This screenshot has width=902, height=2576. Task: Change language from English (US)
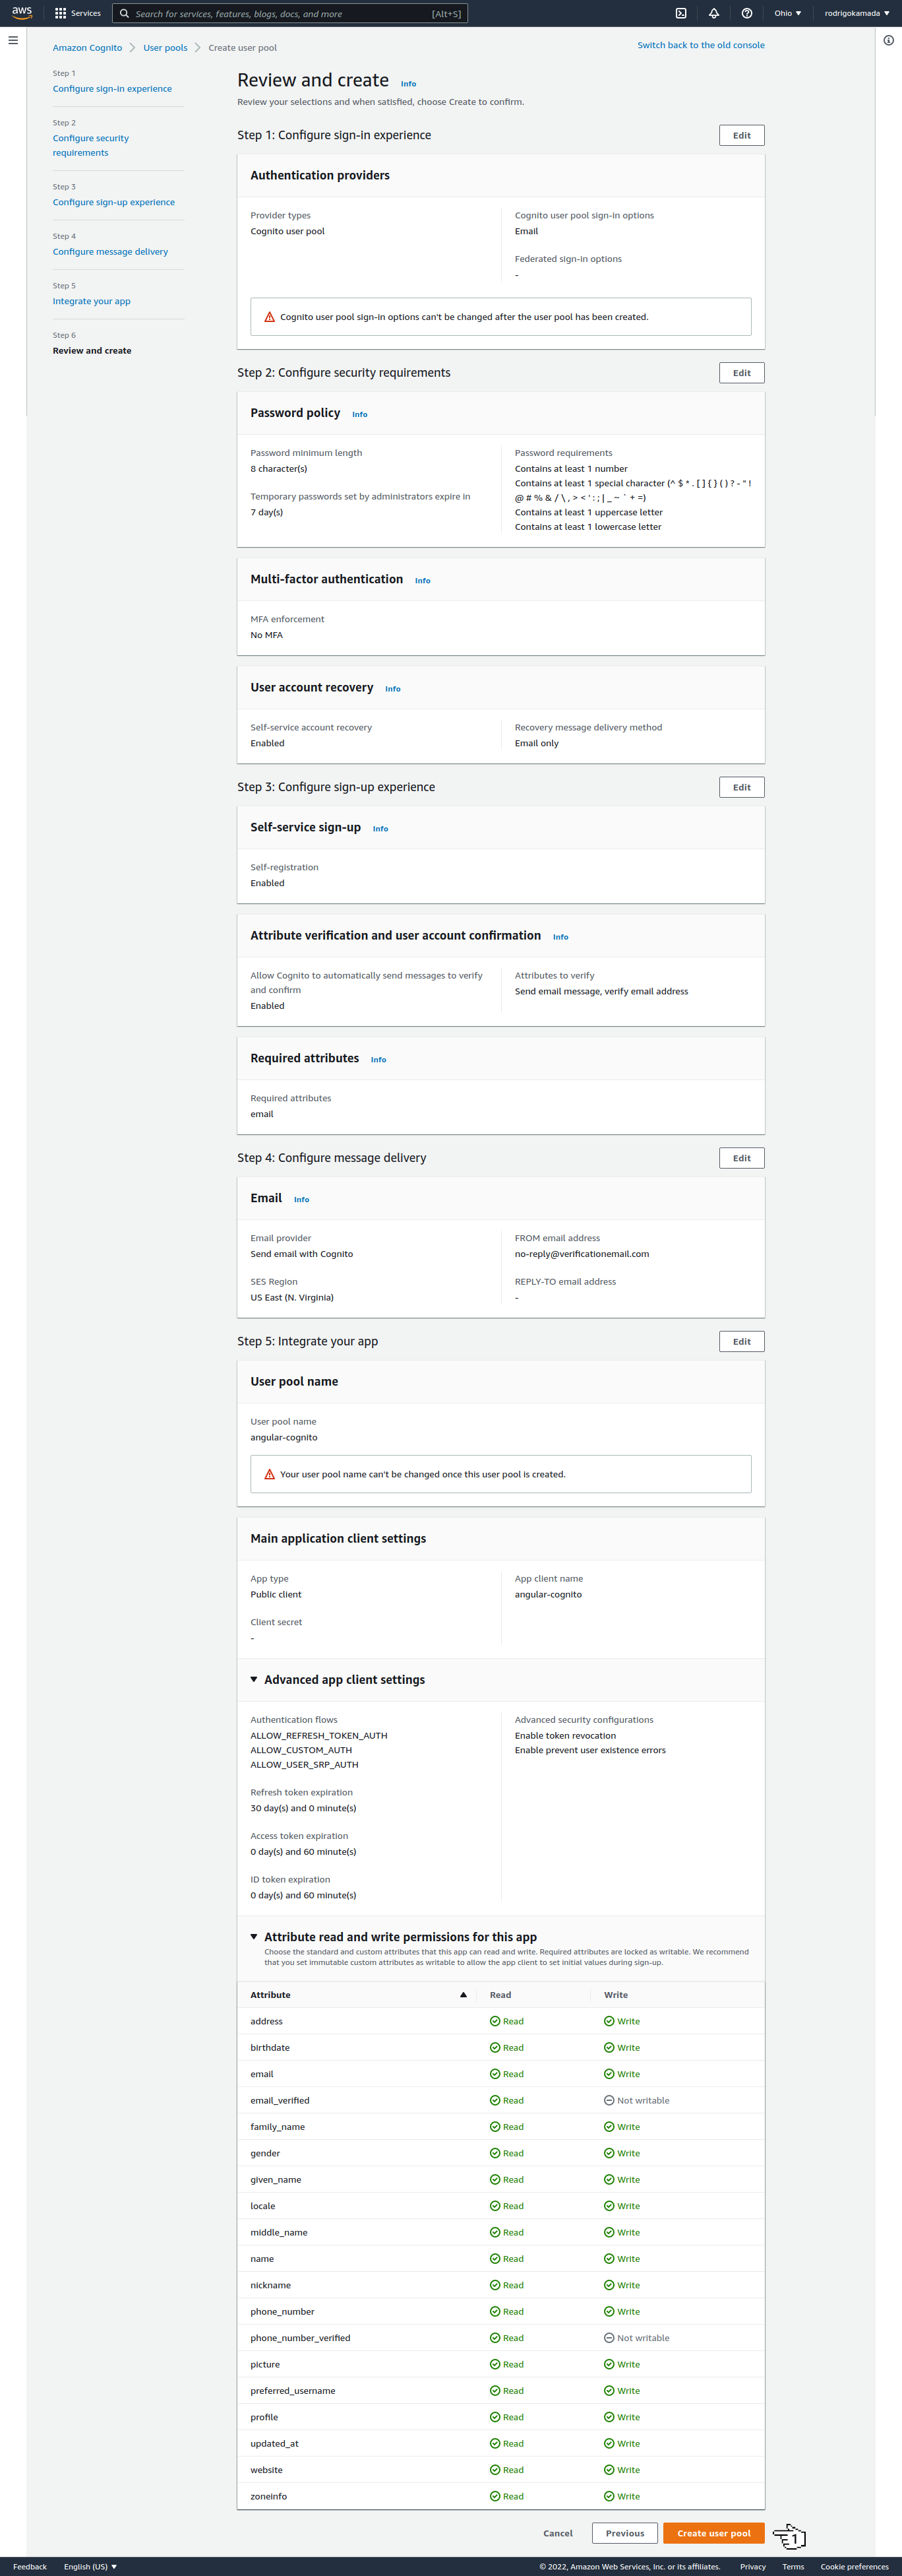[90, 2566]
